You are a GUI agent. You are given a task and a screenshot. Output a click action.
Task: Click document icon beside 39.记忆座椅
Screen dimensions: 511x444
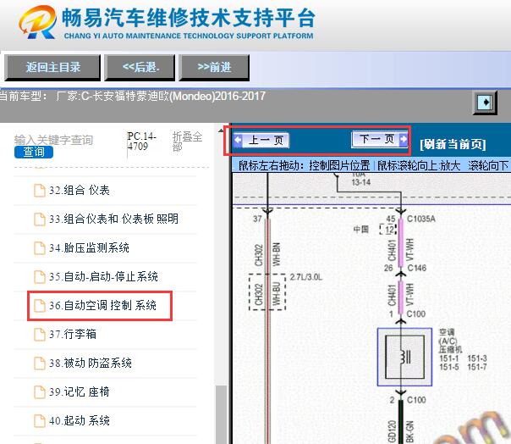pyautogui.click(x=40, y=392)
